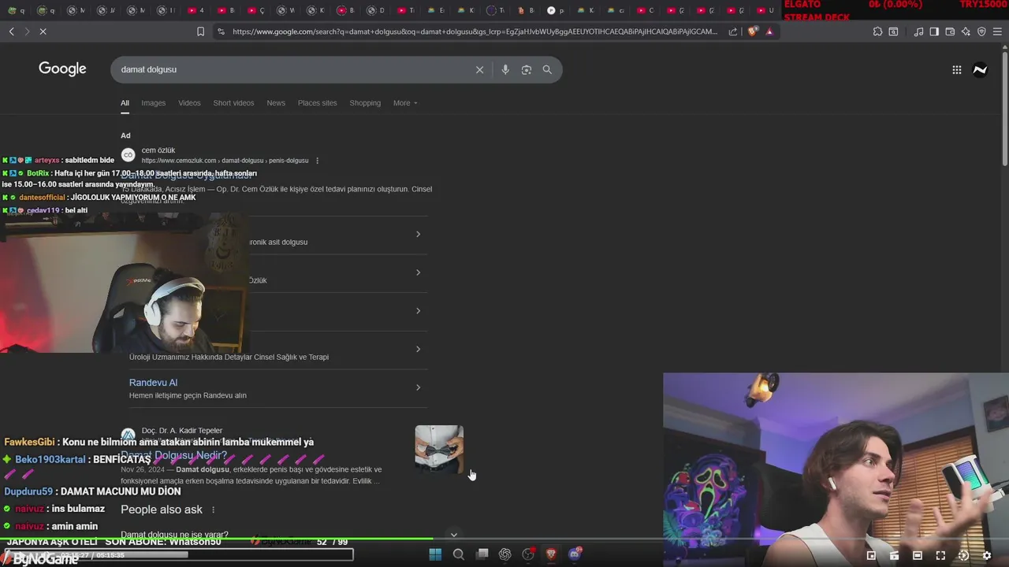Open People also ask options menu
Image resolution: width=1009 pixels, height=567 pixels.
pyautogui.click(x=213, y=510)
